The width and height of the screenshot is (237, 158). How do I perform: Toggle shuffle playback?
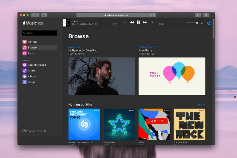pos(125,22)
